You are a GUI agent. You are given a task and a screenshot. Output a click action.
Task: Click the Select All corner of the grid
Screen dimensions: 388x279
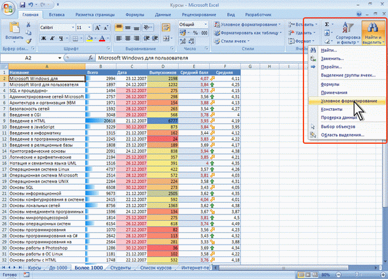point(4,66)
